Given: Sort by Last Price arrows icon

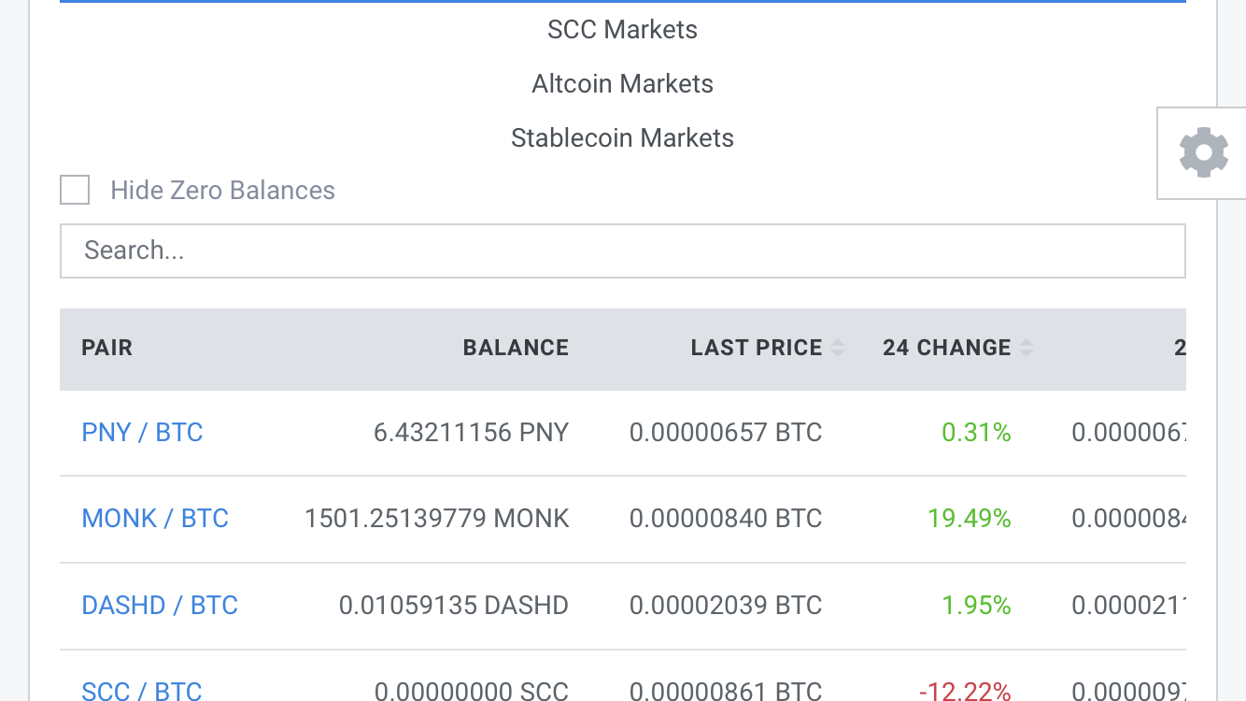Looking at the screenshot, I should (x=838, y=348).
